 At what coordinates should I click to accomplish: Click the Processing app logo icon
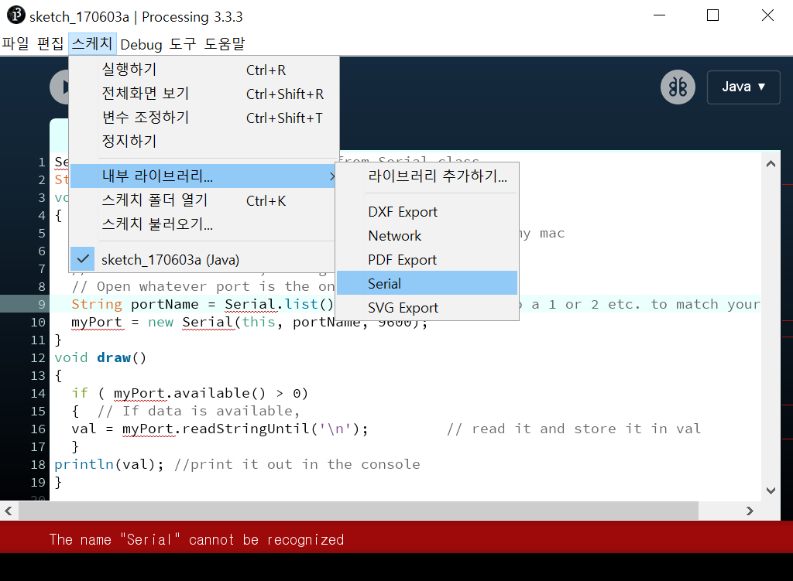[x=15, y=15]
